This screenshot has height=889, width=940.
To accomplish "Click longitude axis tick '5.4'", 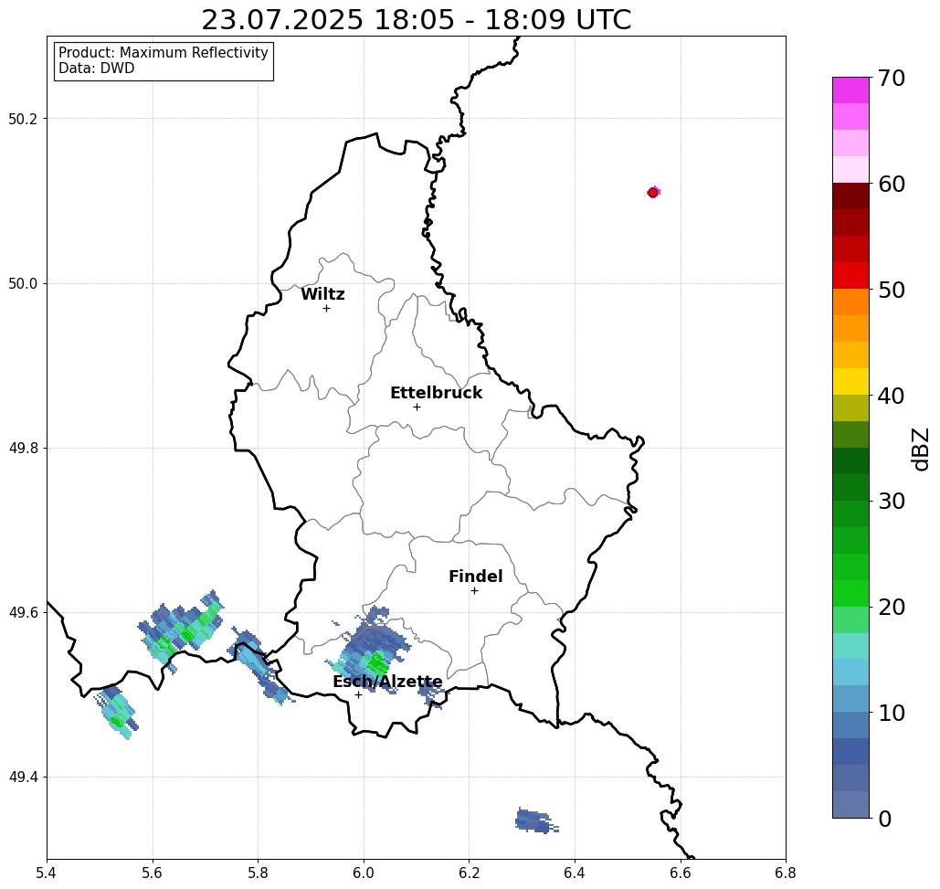I will click(x=47, y=873).
